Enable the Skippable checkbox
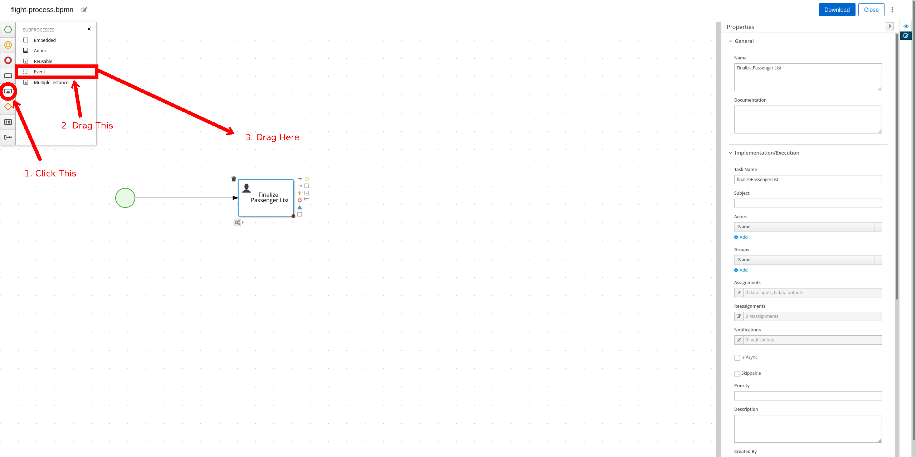916x457 pixels. tap(737, 373)
